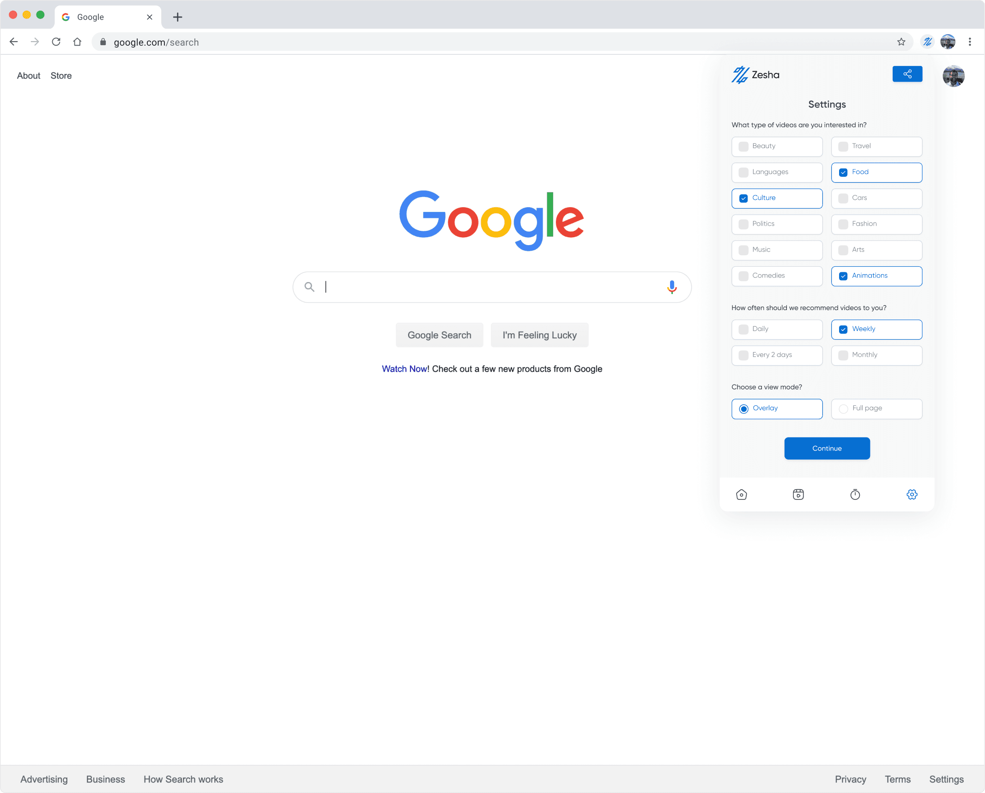The image size is (985, 793).
Task: Select Monthly recommendation frequency
Action: point(876,355)
